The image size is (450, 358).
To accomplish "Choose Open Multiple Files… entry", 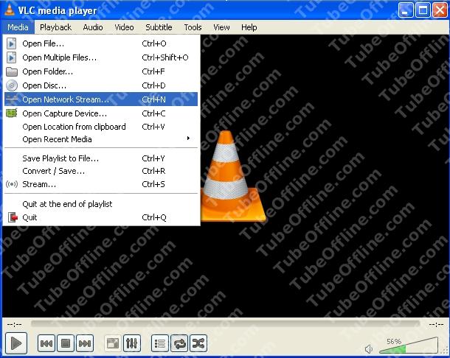I will [x=101, y=57].
